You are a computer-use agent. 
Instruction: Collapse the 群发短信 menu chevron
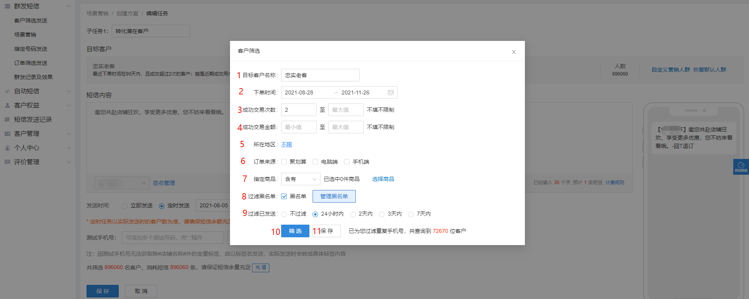point(69,6)
